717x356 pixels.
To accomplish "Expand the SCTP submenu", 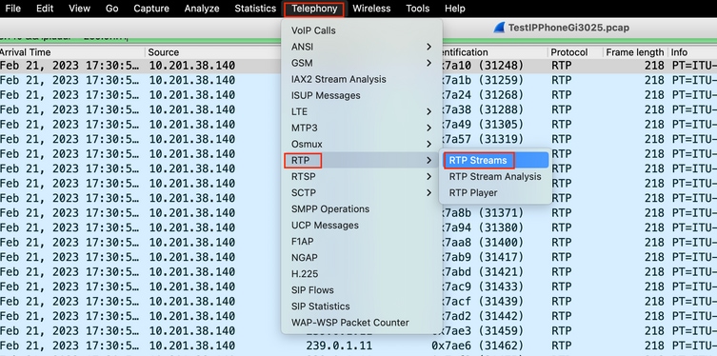I will (361, 193).
